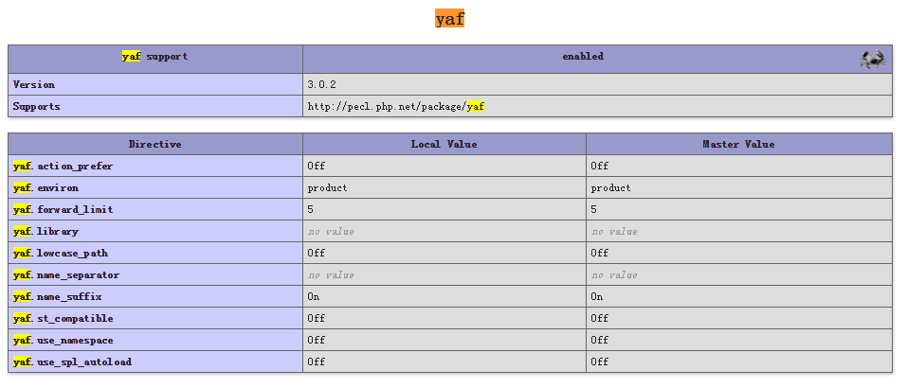Click yaf.lowcase_path local value Off
The width and height of the screenshot is (907, 388).
[x=317, y=253]
